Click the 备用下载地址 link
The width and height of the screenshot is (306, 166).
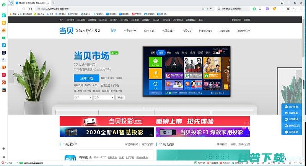[107, 78]
